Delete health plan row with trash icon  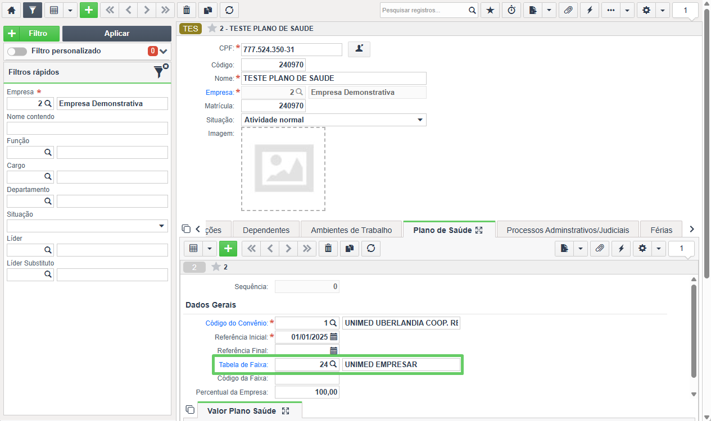pos(328,248)
